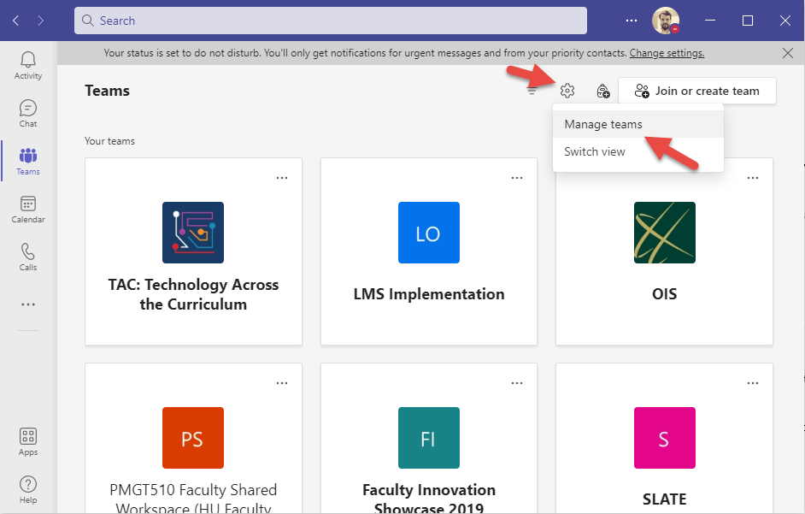Select the OIS team name

[664, 294]
